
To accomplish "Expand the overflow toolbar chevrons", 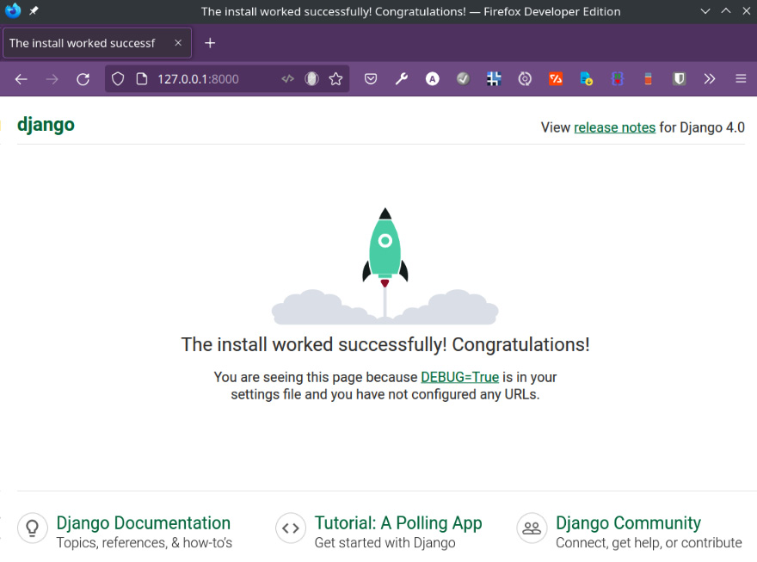I will point(709,78).
